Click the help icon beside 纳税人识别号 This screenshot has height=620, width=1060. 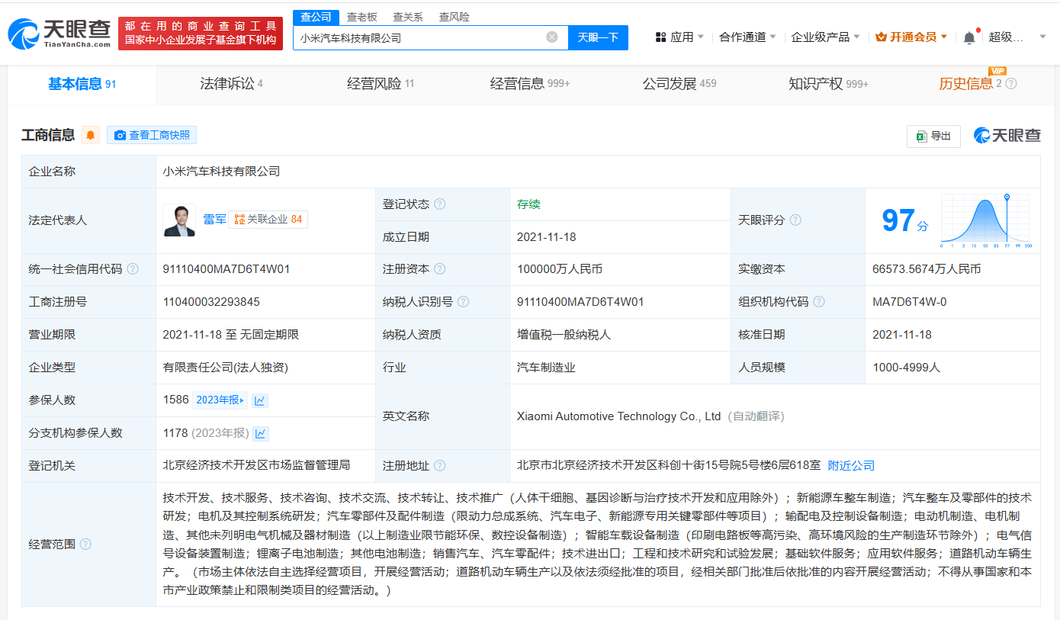pos(463,302)
